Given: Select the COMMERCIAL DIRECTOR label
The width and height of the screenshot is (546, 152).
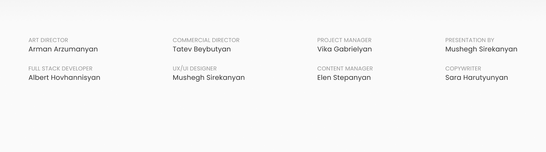Looking at the screenshot, I should click(206, 40).
